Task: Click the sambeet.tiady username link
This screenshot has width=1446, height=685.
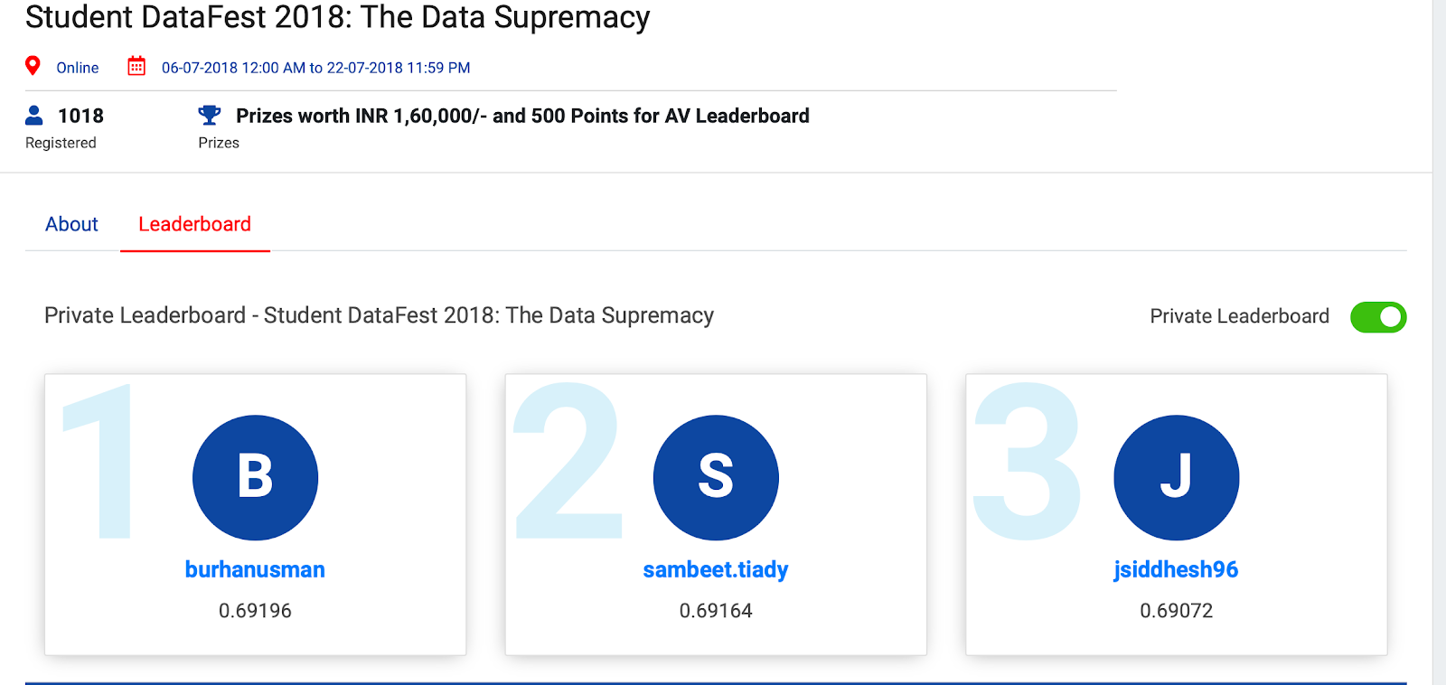Action: click(716, 569)
